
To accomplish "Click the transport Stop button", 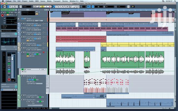I will pos(42,7).
